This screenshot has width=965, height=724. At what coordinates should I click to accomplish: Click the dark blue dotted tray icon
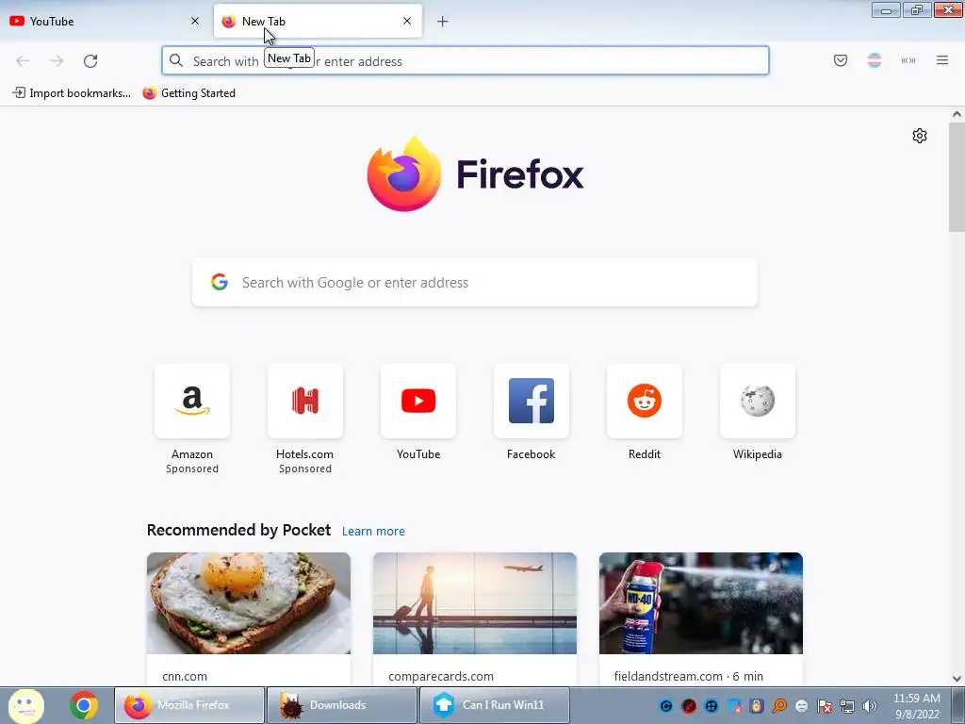(711, 706)
